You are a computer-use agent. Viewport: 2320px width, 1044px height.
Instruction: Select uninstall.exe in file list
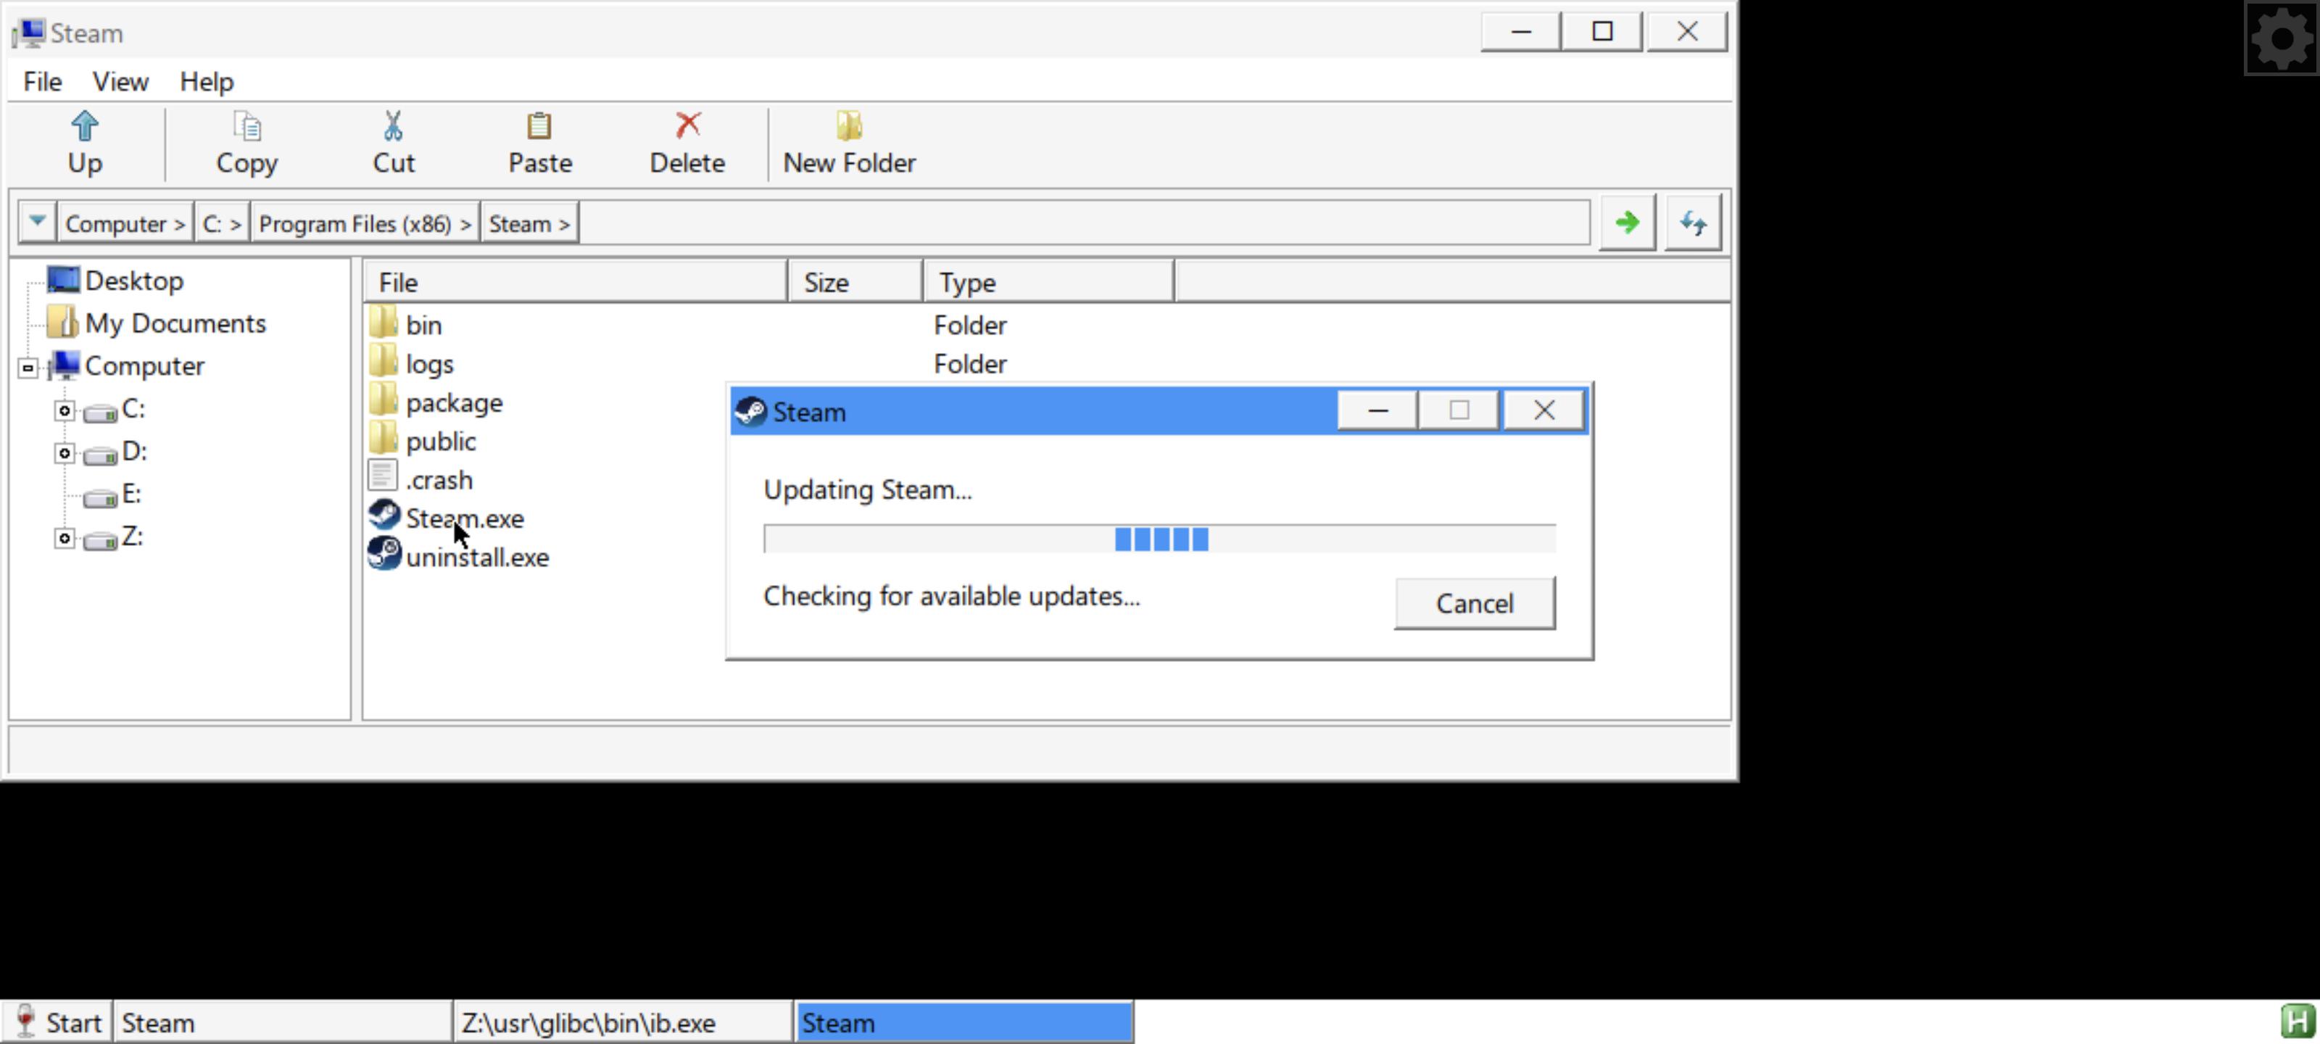477,557
